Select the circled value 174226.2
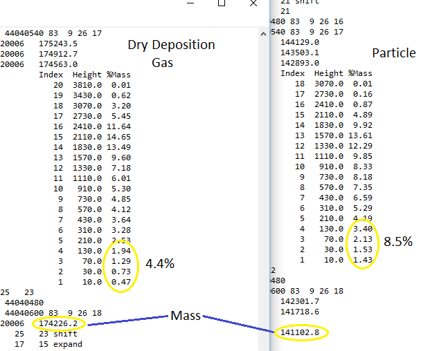Image resolution: width=430 pixels, height=351 pixels. [58, 323]
